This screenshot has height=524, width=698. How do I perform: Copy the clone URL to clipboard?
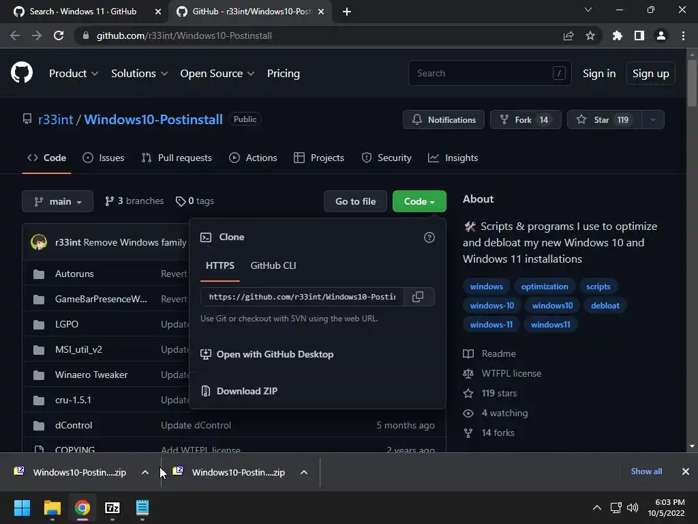[418, 297]
